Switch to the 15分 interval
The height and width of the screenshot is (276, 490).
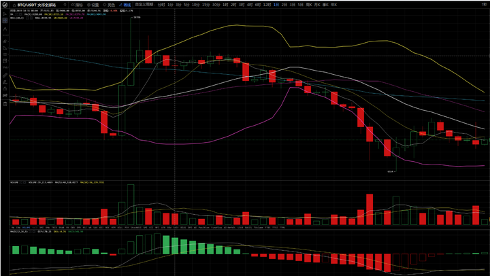pos(206,5)
